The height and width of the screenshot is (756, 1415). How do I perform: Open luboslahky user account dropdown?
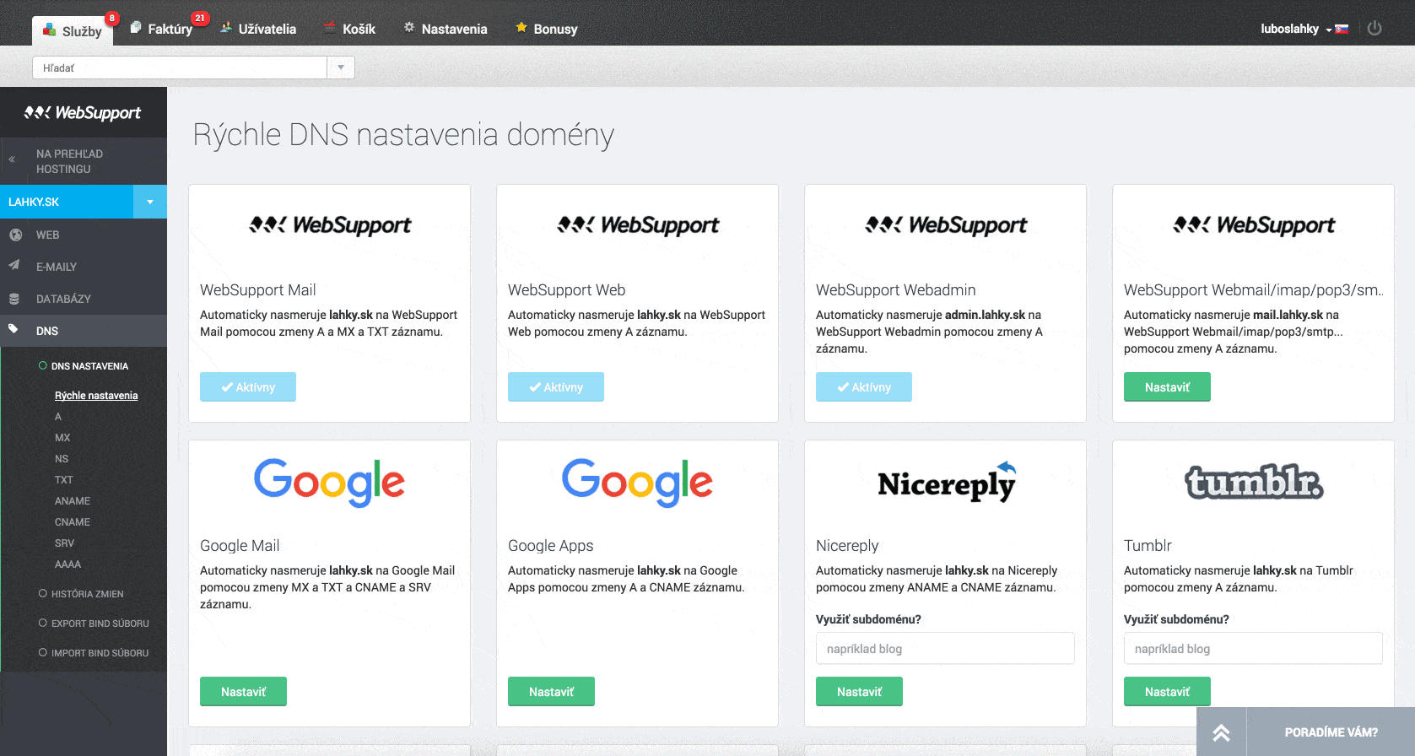tap(1295, 29)
